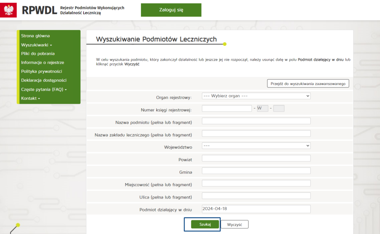The width and height of the screenshot is (380, 234).
Task: Open Polityka prywatności link
Action: click(x=41, y=71)
